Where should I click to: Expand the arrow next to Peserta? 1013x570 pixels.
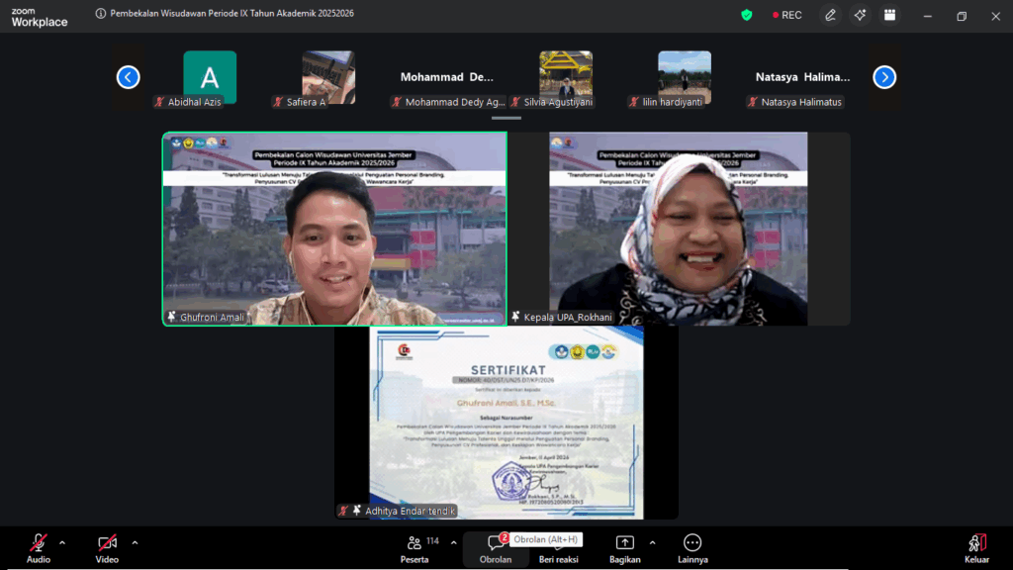point(454,542)
